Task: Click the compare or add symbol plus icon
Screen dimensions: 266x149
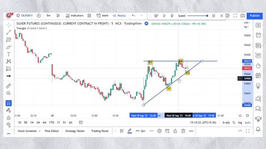Action: point(39,16)
